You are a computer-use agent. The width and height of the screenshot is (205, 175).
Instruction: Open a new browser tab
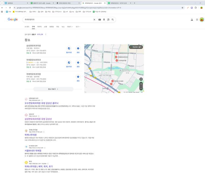point(134,3)
